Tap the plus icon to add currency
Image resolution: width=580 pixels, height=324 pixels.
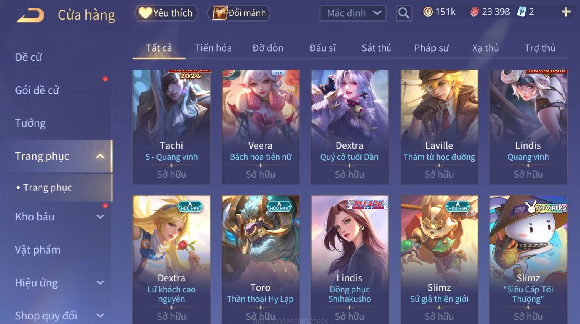pos(566,12)
